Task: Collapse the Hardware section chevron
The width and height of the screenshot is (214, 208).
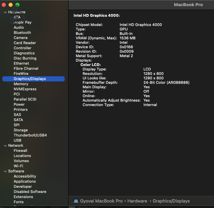Action: coord(5,12)
